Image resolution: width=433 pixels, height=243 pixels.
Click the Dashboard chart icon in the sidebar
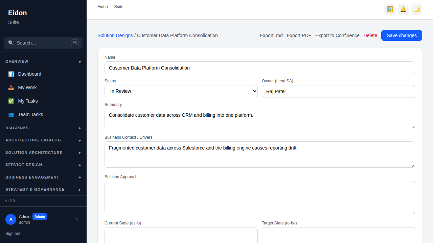pos(11,74)
